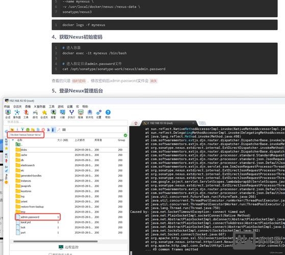Click the /docker/nexus/nexus-data/ path field
Viewport: 285px width, 255px height.
click(x=25, y=135)
